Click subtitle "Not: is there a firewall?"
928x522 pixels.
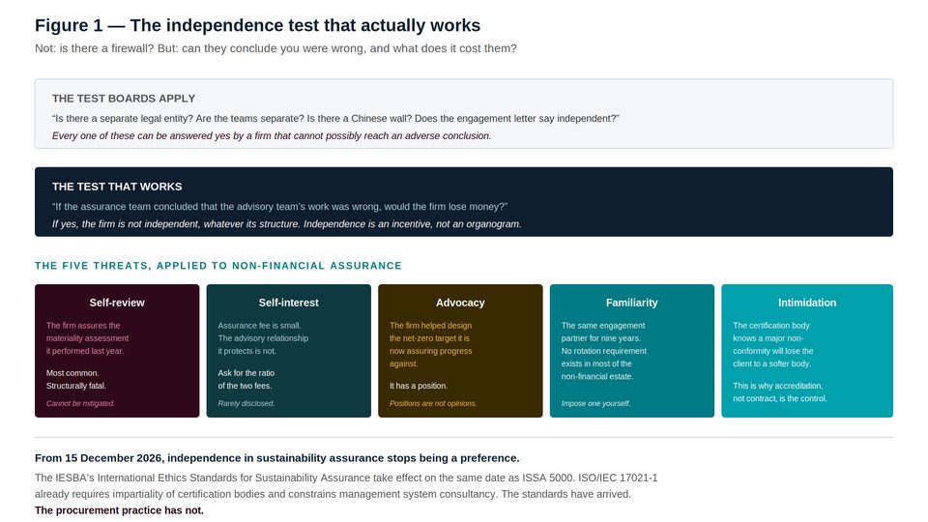tap(95, 48)
